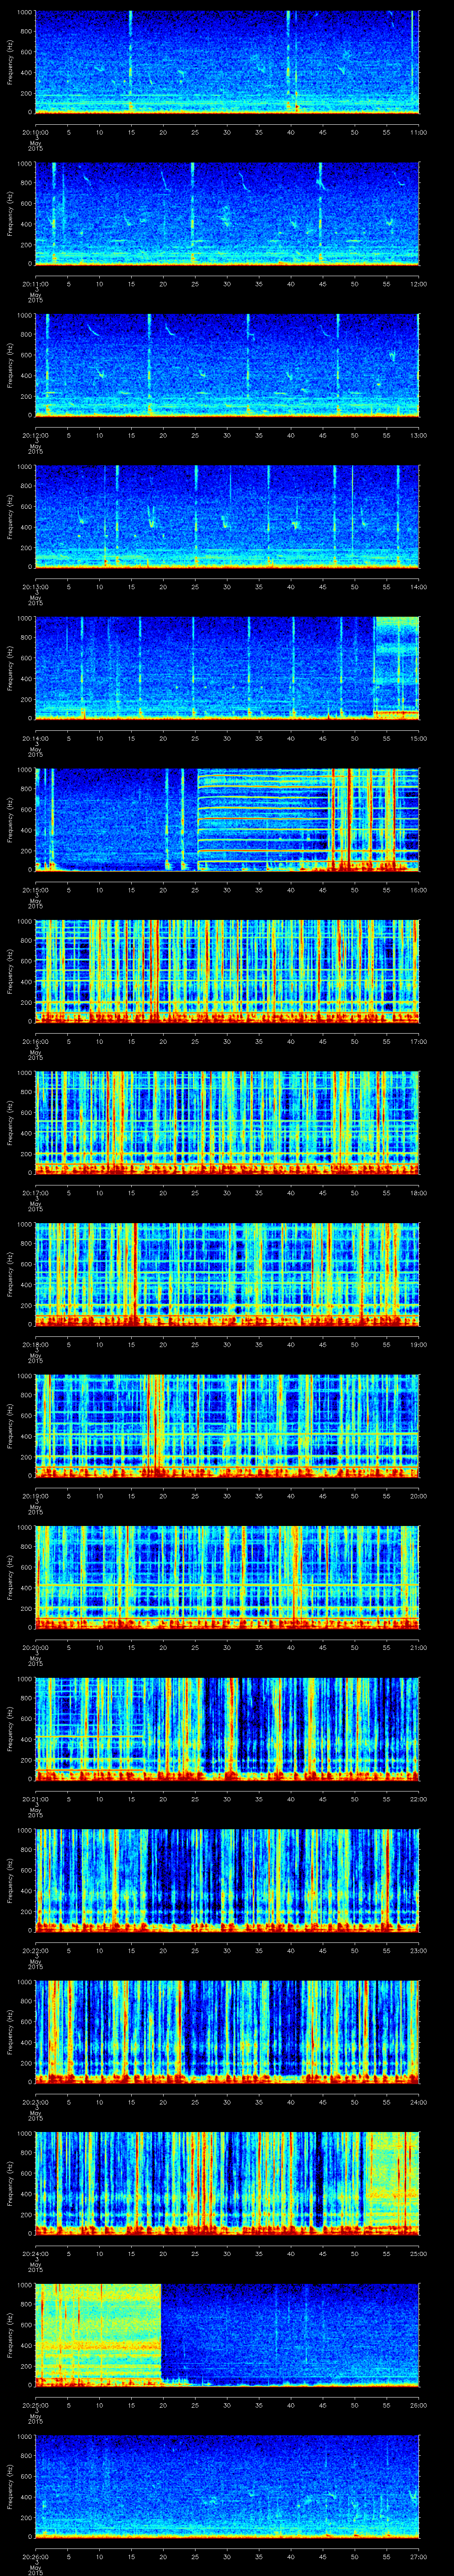Click the 23:00 end time label
This screenshot has width=454, height=2576.
(x=418, y=1950)
